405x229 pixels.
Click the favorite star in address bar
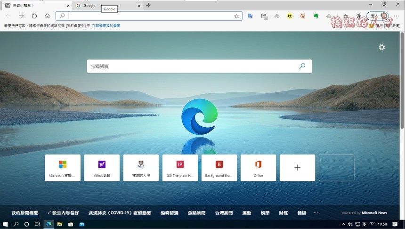pos(236,16)
